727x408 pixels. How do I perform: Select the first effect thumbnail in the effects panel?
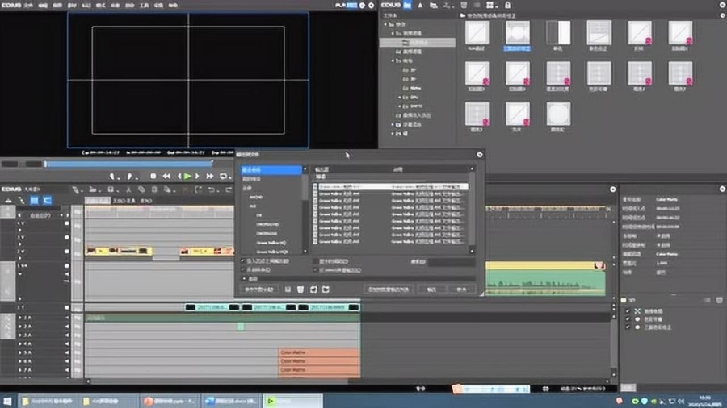pos(477,34)
